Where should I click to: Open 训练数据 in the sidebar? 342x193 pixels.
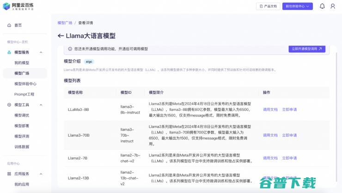point(22,147)
